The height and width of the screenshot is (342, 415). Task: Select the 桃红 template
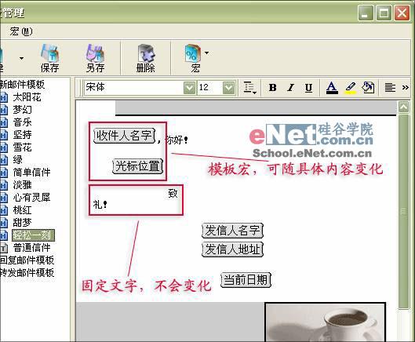click(22, 210)
